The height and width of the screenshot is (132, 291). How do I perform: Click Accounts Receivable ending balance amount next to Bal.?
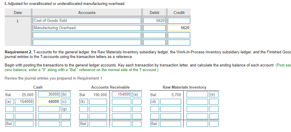point(98,124)
